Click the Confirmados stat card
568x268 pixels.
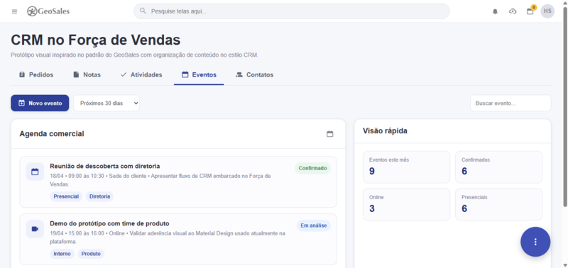click(499, 167)
